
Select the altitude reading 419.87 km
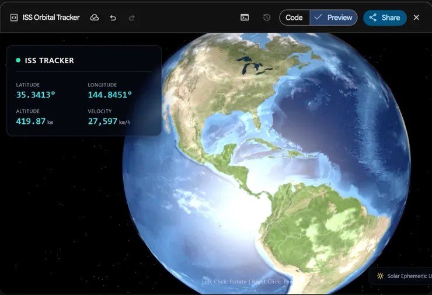click(34, 122)
